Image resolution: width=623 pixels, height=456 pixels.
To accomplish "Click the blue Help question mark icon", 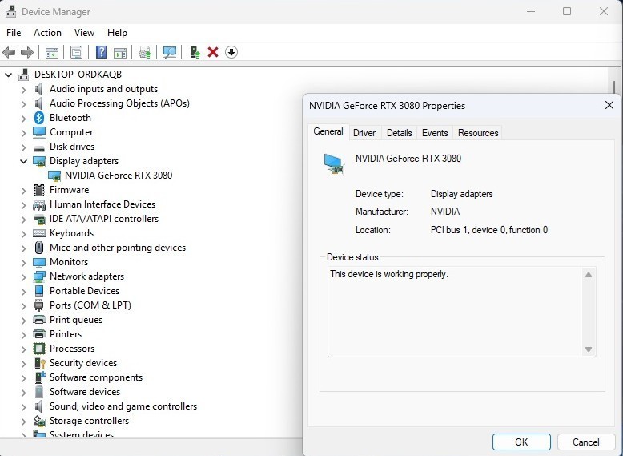I will click(102, 52).
